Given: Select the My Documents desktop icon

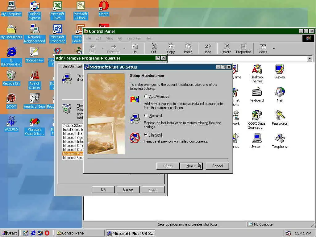Looking at the screenshot, I should (x=11, y=32).
